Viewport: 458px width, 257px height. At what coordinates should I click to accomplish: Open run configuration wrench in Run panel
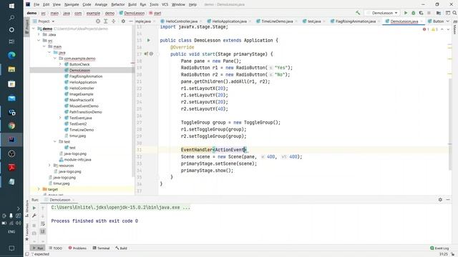tap(34, 216)
